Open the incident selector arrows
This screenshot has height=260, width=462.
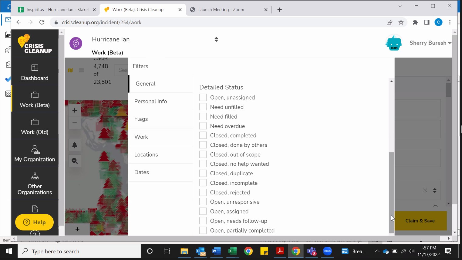point(216,39)
